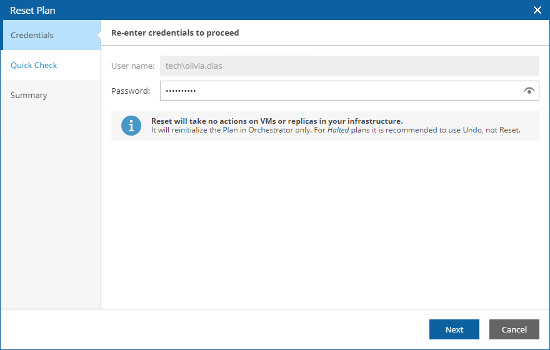550x350 pixels.
Task: Click the italic word 'Halted'
Action: 338,130
